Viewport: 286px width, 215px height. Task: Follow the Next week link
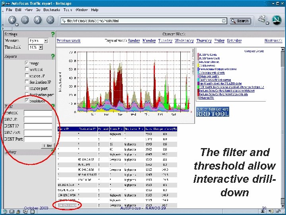(273, 41)
